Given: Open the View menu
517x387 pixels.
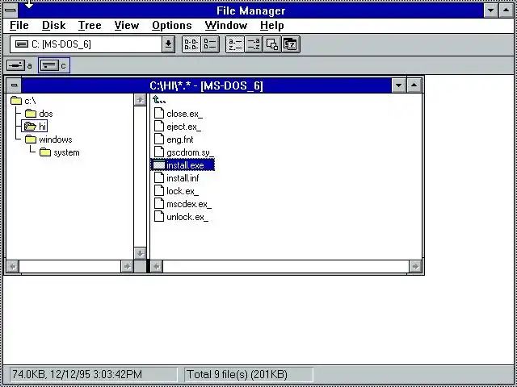Looking at the screenshot, I should coord(127,25).
